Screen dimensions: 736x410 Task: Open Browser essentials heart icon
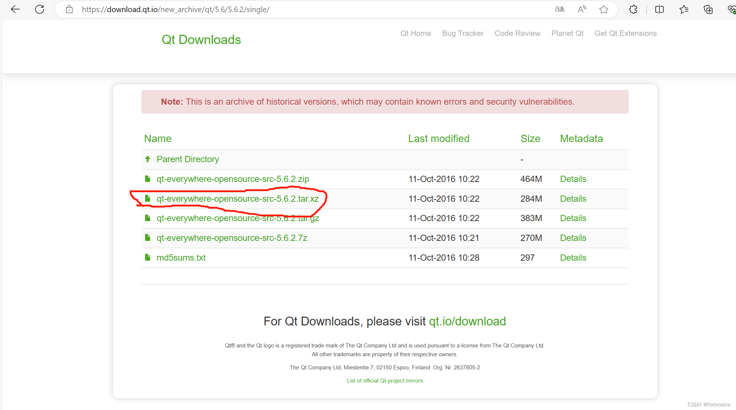[x=731, y=10]
